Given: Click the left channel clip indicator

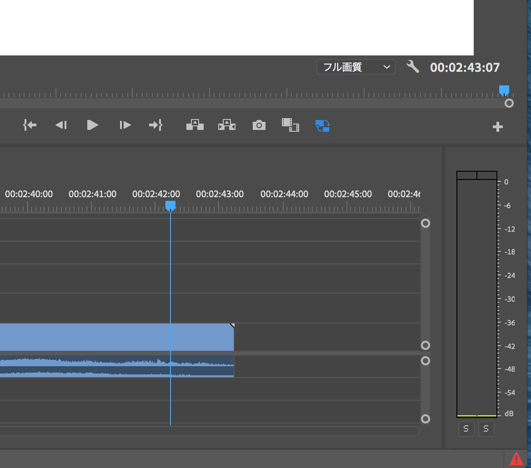Looking at the screenshot, I should (466, 175).
